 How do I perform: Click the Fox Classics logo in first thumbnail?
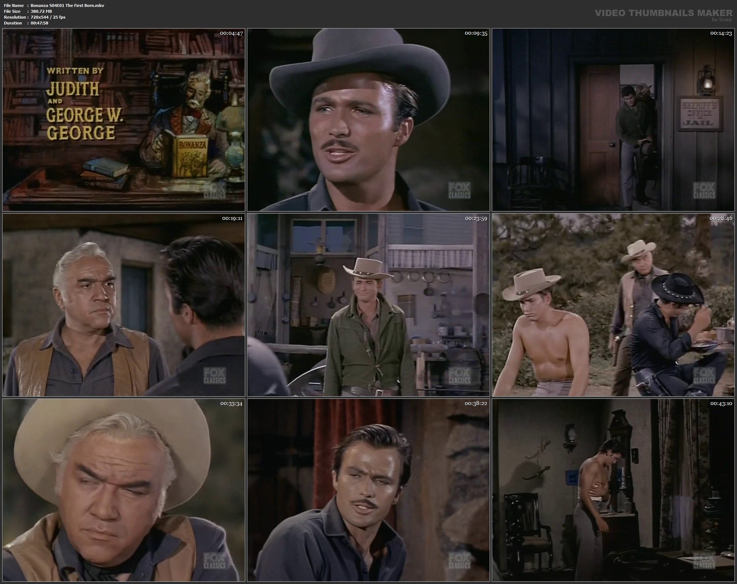point(215,191)
